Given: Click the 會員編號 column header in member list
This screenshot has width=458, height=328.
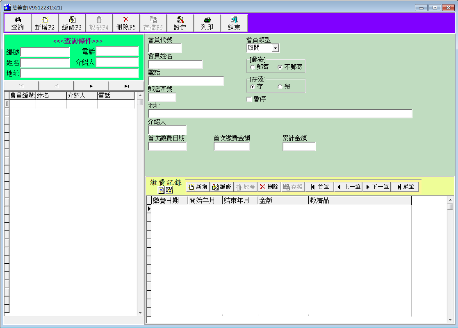Looking at the screenshot, I should click(x=23, y=96).
